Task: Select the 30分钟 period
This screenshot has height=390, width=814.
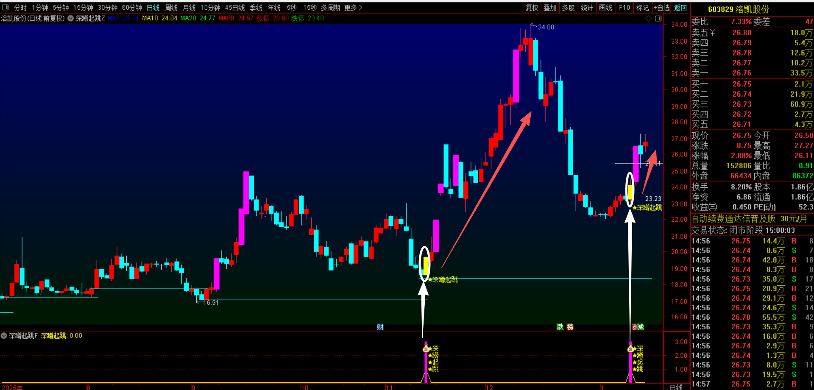Action: tap(108, 8)
